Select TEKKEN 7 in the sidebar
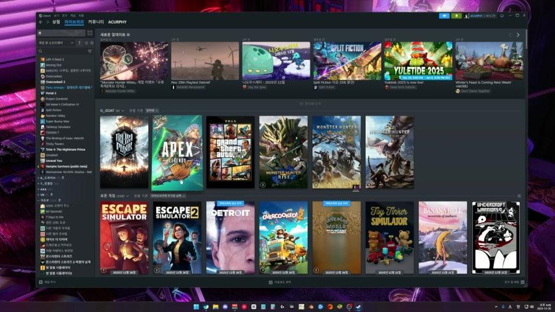This screenshot has width=555, height=312. pyautogui.click(x=52, y=133)
